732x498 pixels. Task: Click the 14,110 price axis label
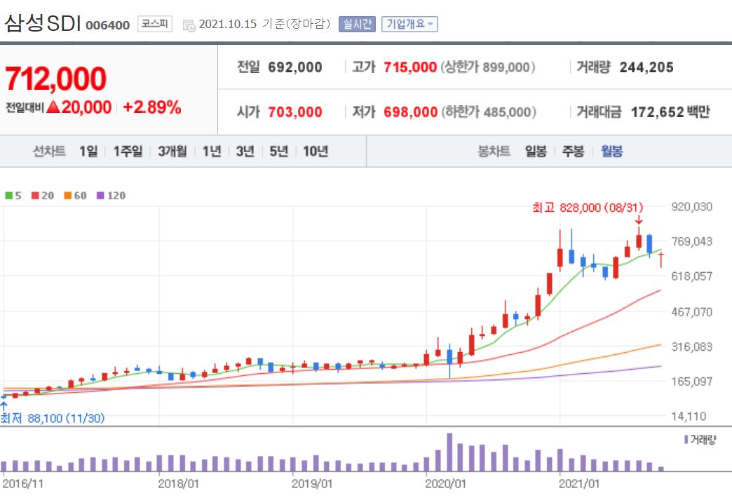tap(689, 416)
